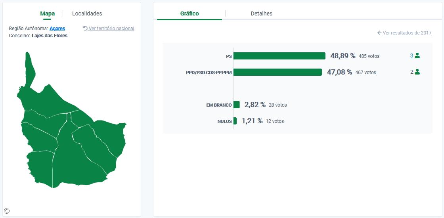Click the undo arrow icon beside território nacional
The image size is (444, 218).
coord(85,28)
